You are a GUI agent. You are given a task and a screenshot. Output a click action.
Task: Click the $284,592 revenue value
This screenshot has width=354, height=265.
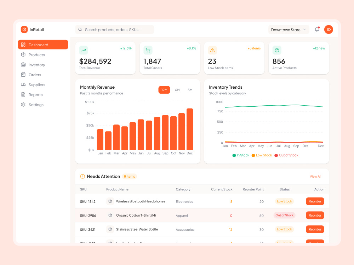95,61
